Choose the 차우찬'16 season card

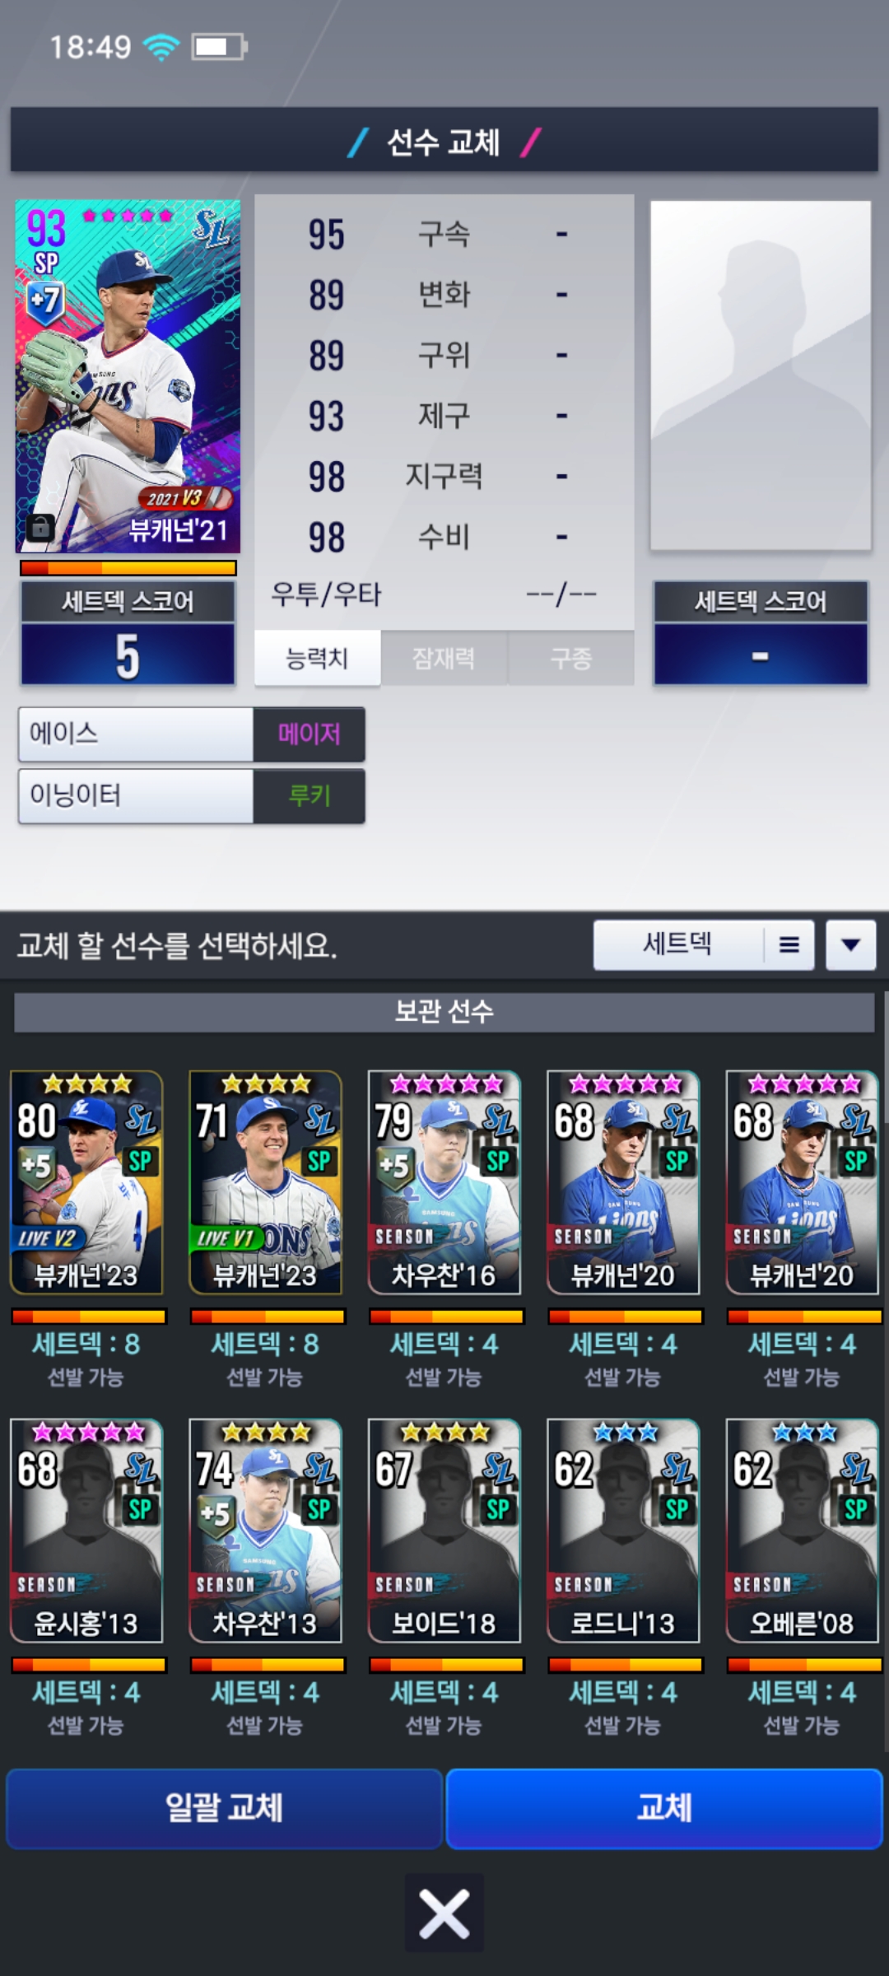(x=444, y=1181)
